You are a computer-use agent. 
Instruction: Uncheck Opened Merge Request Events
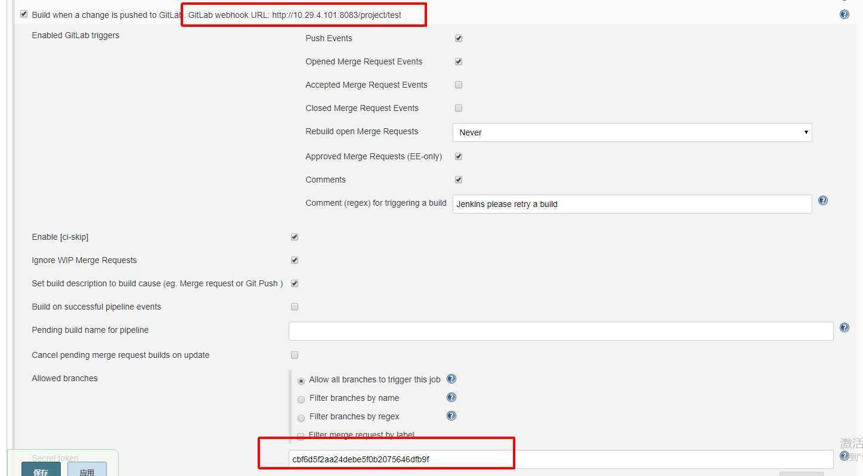(459, 61)
